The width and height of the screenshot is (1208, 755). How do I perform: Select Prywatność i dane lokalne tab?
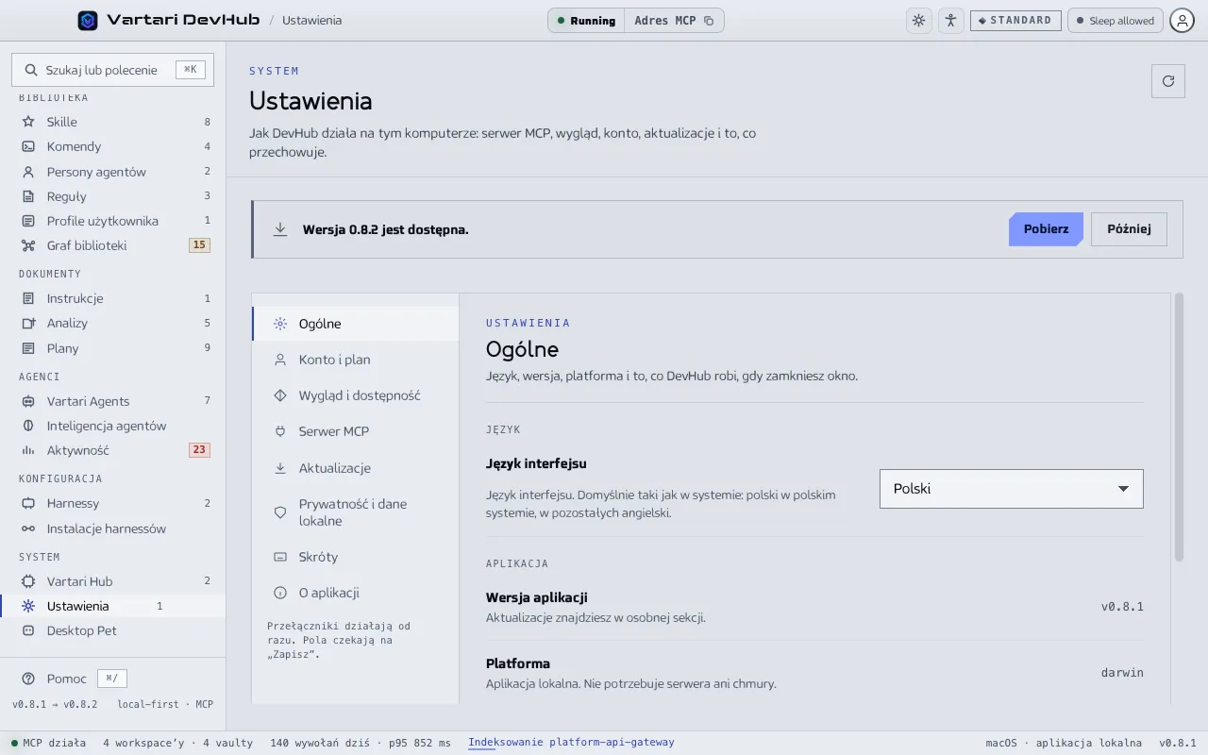point(356,512)
